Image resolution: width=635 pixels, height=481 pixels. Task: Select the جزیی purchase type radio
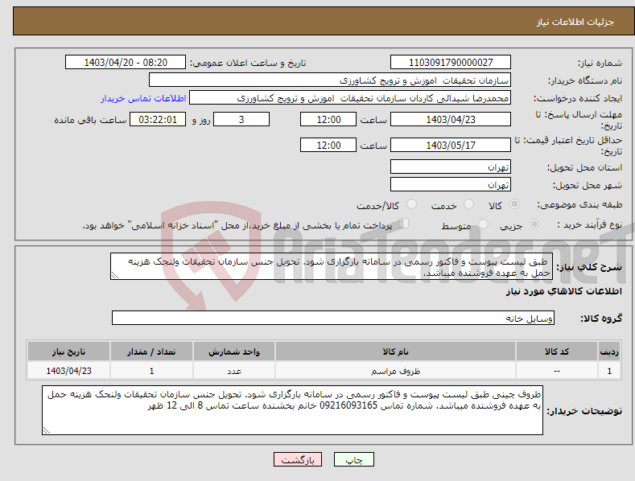[x=534, y=224]
